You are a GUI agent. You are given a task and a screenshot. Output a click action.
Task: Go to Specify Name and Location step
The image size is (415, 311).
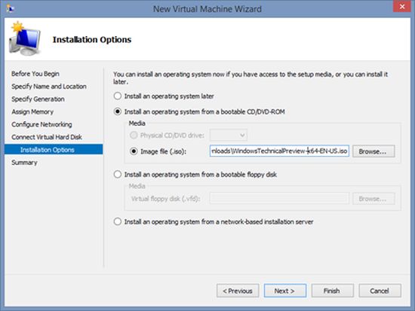[x=49, y=87]
